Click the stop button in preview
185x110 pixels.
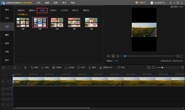pos(122,56)
